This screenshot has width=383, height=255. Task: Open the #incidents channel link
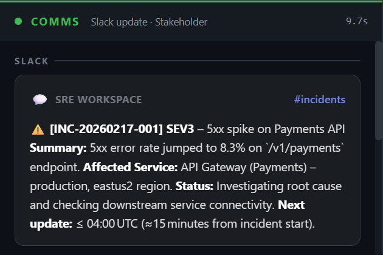point(320,100)
